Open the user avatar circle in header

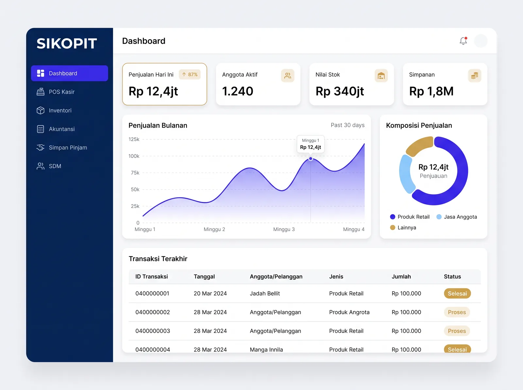(x=481, y=41)
